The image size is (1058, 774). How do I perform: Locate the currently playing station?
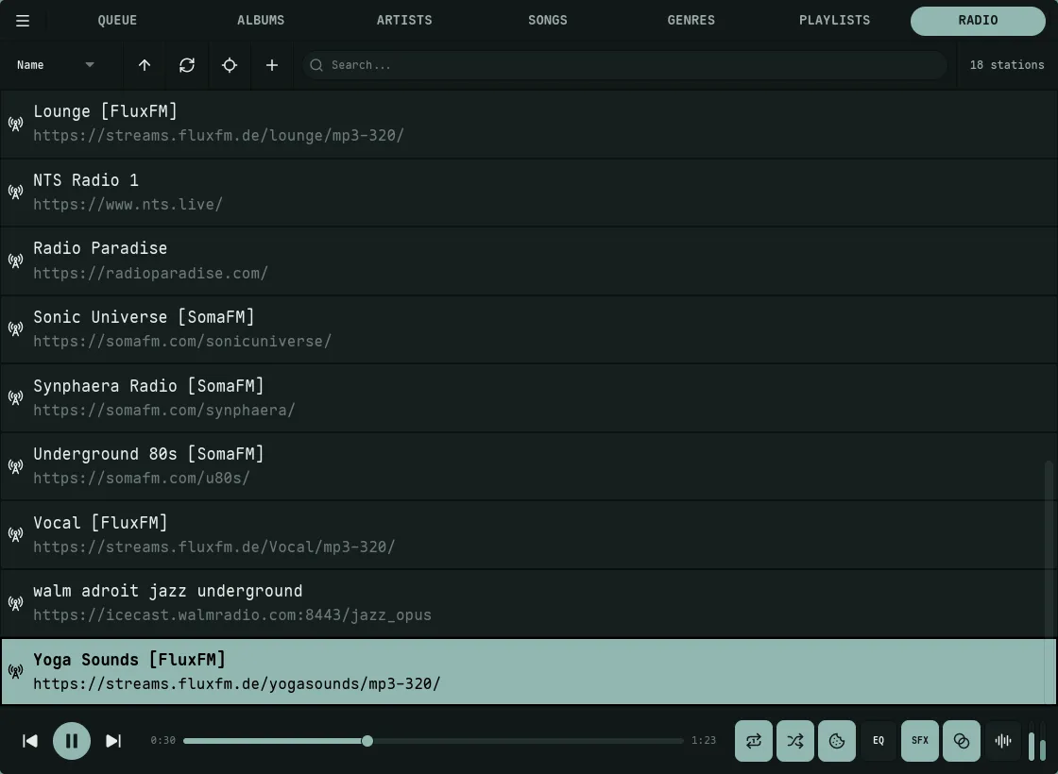click(x=230, y=65)
